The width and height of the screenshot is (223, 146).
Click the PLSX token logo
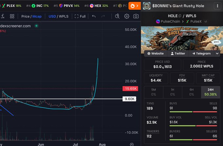click(4, 6)
